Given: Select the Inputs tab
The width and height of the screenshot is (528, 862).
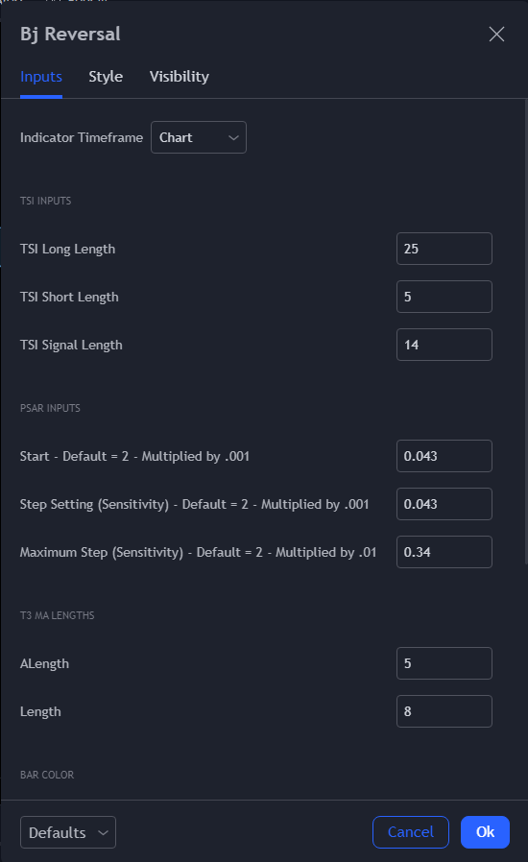Looking at the screenshot, I should pos(41,77).
